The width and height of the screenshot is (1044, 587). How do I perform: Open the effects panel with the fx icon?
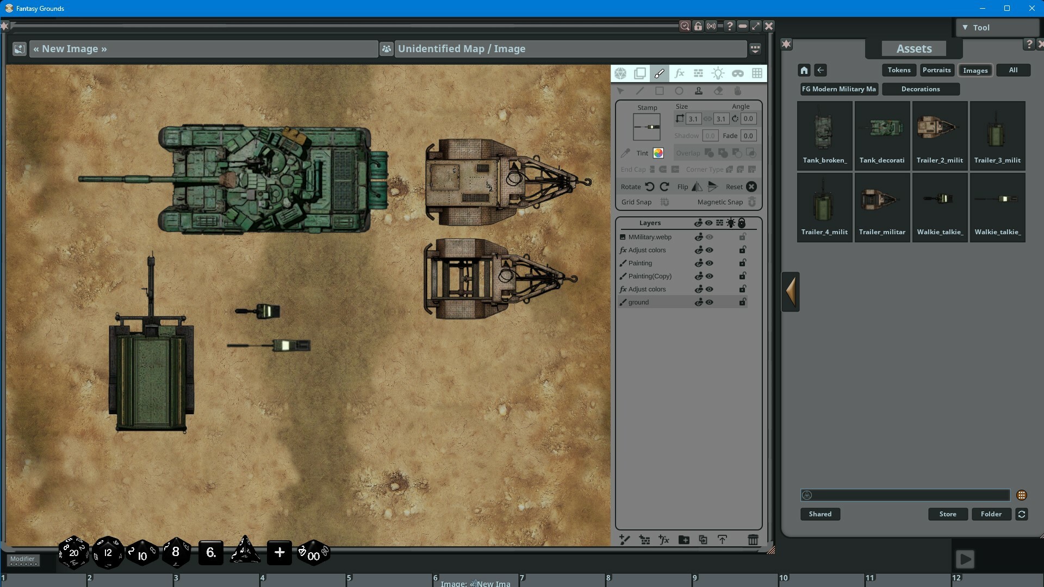click(679, 73)
